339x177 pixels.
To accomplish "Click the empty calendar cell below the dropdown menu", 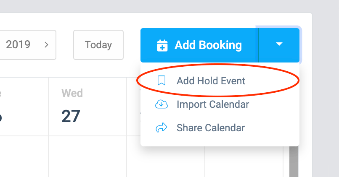I will [x=166, y=162].
